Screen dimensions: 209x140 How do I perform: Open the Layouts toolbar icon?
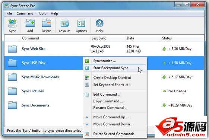[65, 23]
